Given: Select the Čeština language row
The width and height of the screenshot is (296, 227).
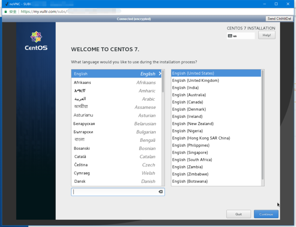Looking at the screenshot, I should (x=116, y=165).
